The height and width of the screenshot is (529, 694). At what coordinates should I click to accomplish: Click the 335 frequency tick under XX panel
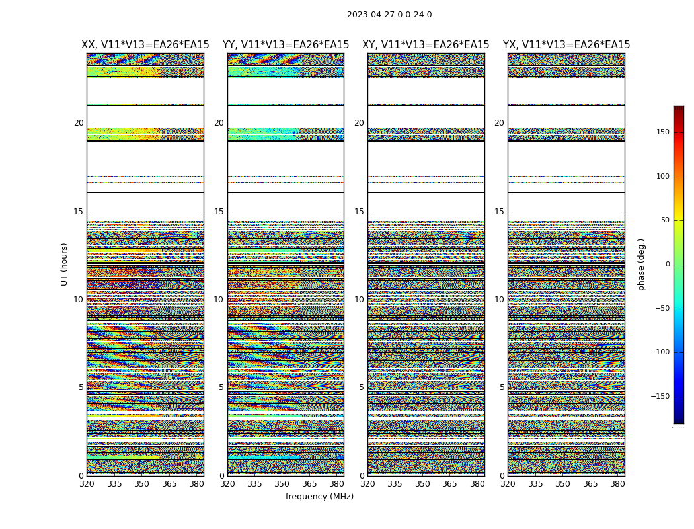tap(114, 484)
